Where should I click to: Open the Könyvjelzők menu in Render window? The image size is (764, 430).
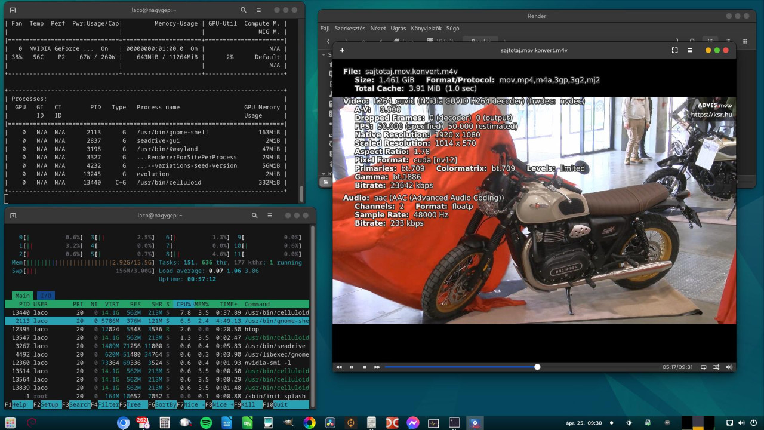[426, 28]
